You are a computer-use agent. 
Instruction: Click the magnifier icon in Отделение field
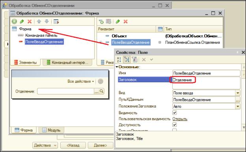pos(101,91)
